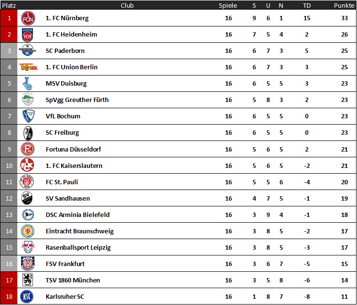Select the 1. FC Kaiserslautern logo
The height and width of the screenshot is (305, 357).
point(27,165)
